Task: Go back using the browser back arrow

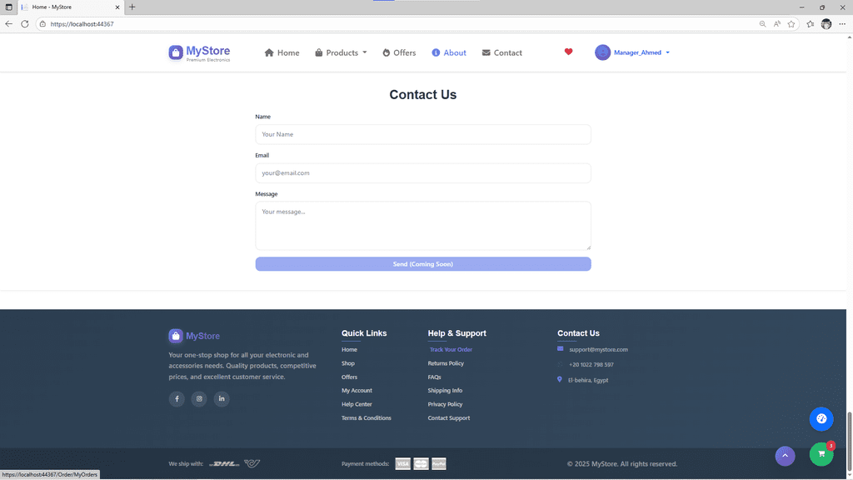Action: [x=8, y=24]
